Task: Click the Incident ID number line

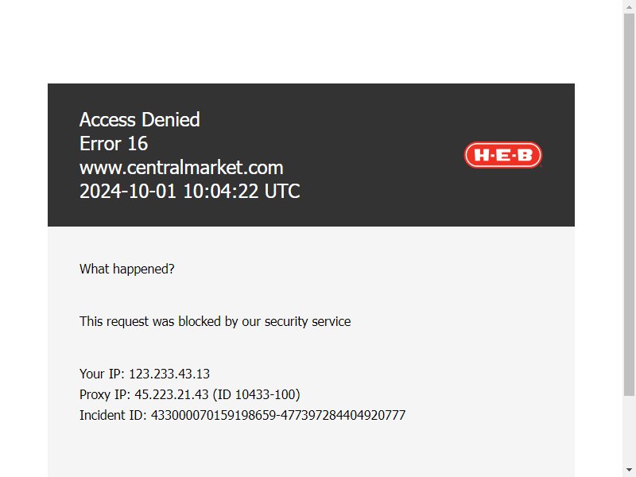Action: [242, 415]
